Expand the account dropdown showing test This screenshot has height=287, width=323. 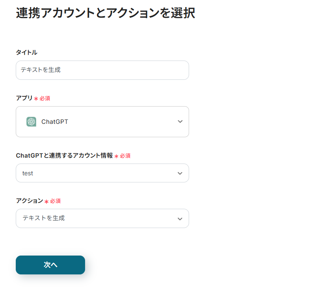tap(102, 173)
